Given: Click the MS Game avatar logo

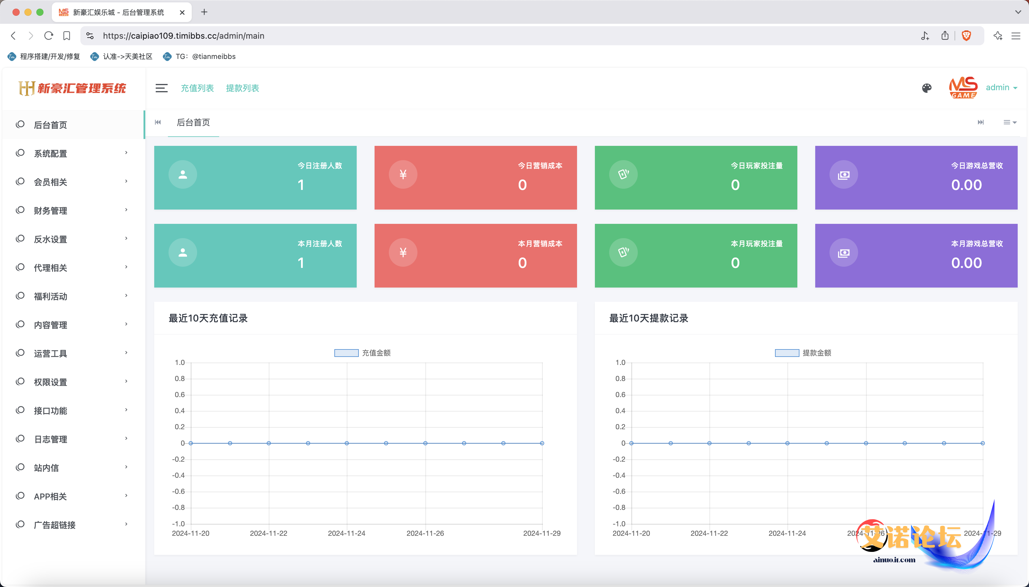Looking at the screenshot, I should pyautogui.click(x=963, y=88).
